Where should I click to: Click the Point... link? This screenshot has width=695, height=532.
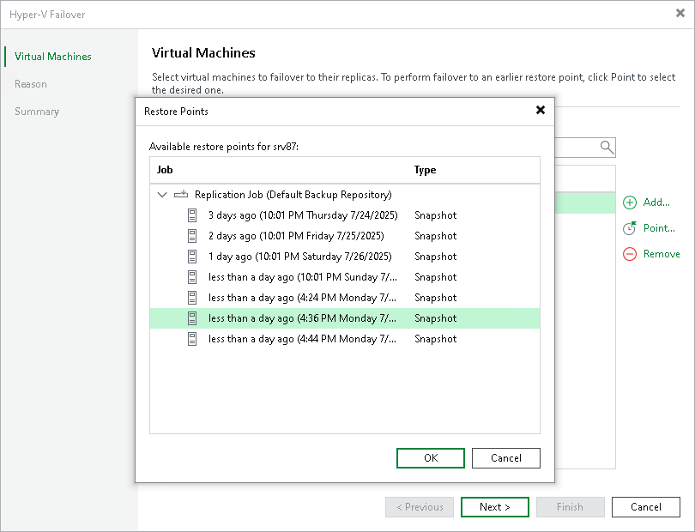[x=659, y=228]
